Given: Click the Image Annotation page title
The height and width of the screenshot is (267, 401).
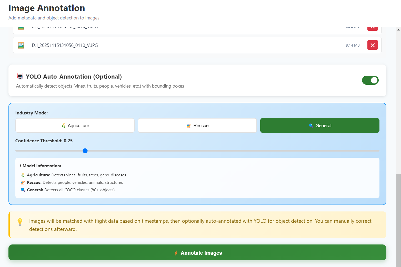Looking at the screenshot, I should tap(47, 8).
